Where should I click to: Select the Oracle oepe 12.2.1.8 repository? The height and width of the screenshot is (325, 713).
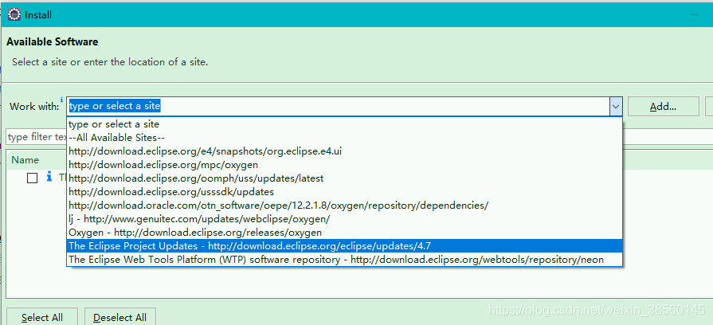click(x=345, y=206)
